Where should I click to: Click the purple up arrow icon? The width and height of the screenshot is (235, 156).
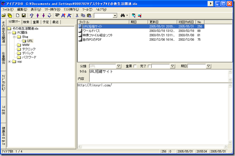[37, 15]
